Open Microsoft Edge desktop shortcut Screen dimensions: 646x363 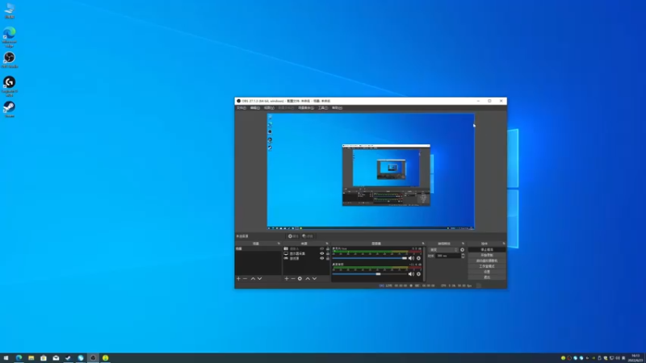[10, 37]
